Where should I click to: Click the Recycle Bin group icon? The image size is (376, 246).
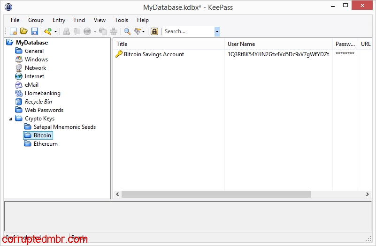[19, 102]
